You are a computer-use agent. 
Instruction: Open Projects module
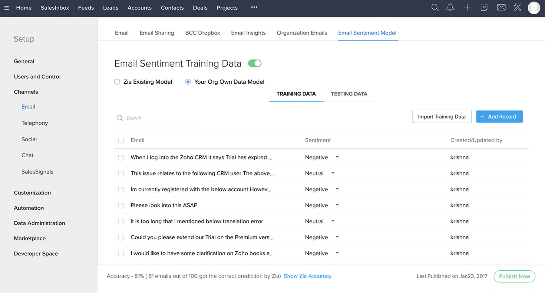[x=227, y=8]
